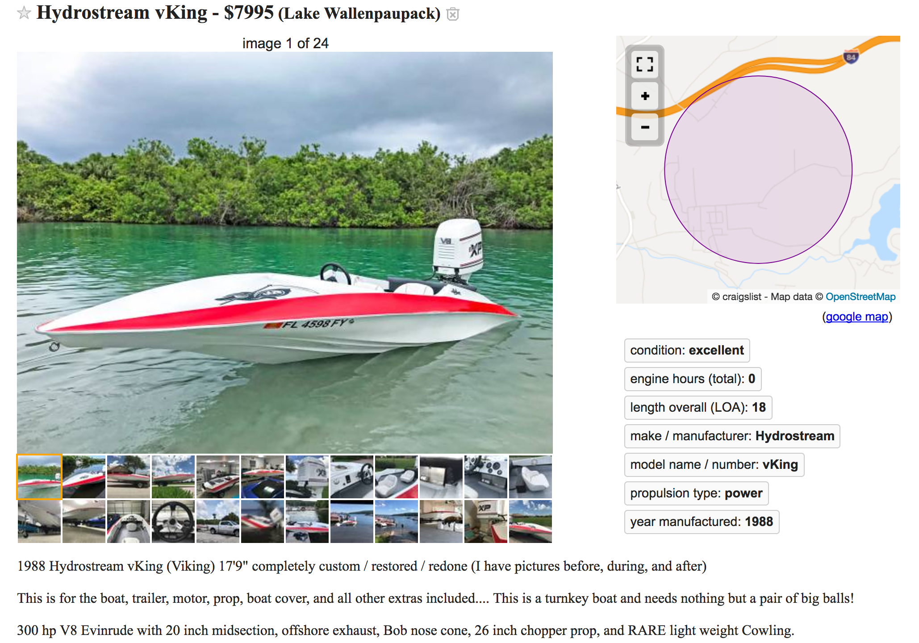Click the make / manufacturer: Hydrostream tag

pyautogui.click(x=732, y=436)
